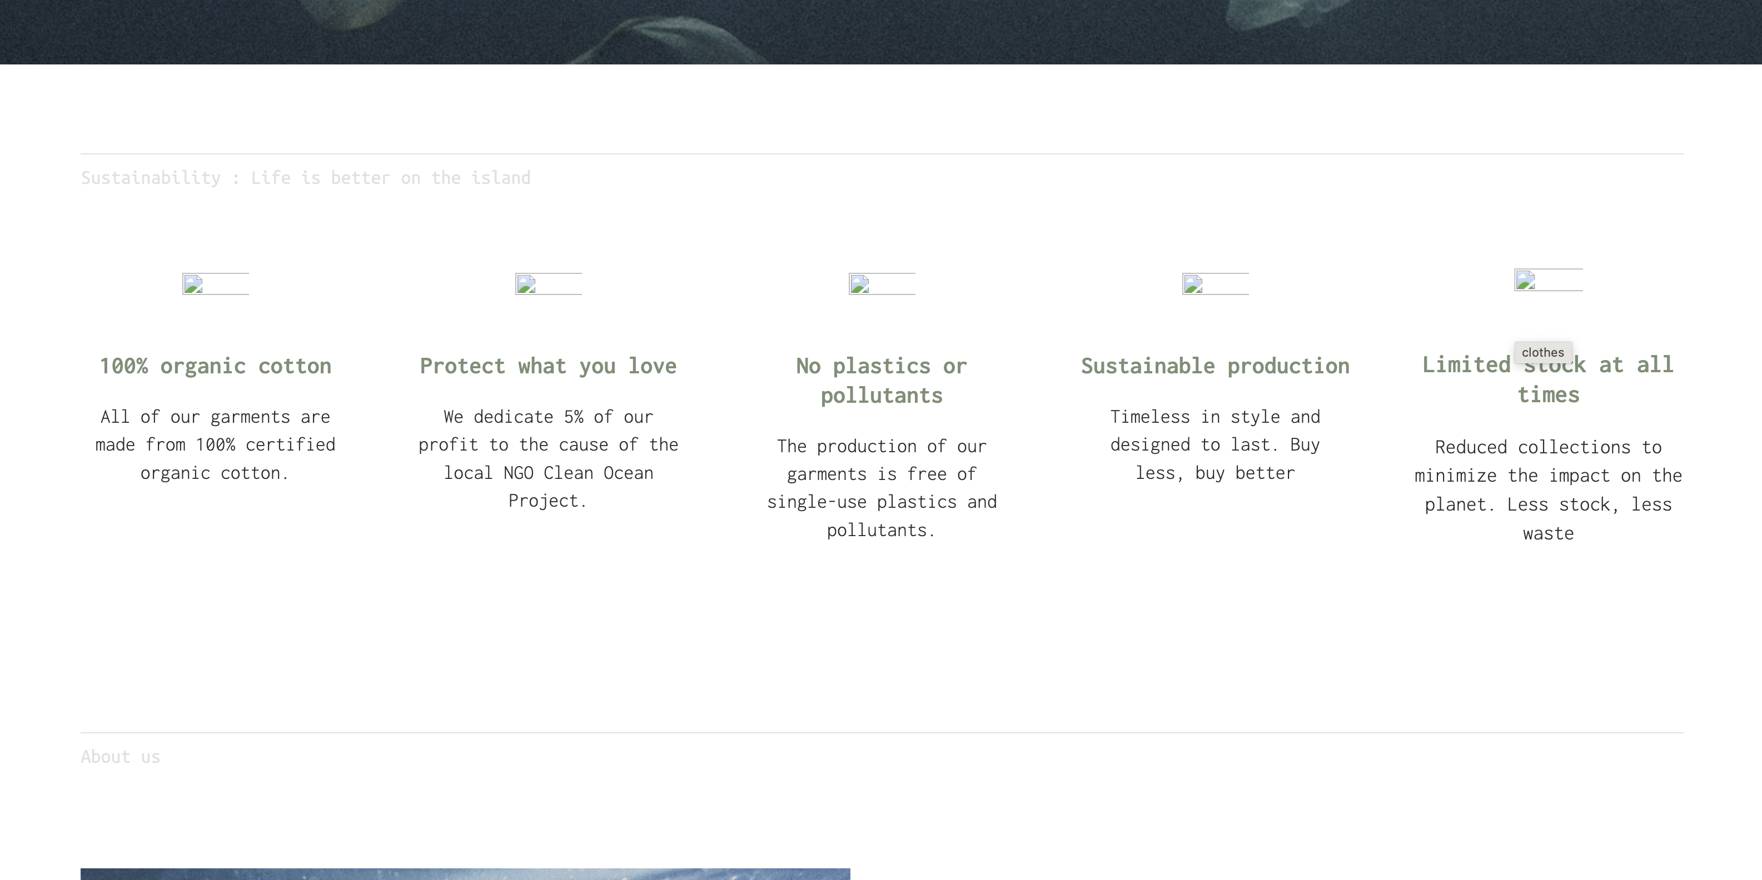Click the Clean Ocean Project paragraph
The height and width of the screenshot is (880, 1762).
pos(548,458)
